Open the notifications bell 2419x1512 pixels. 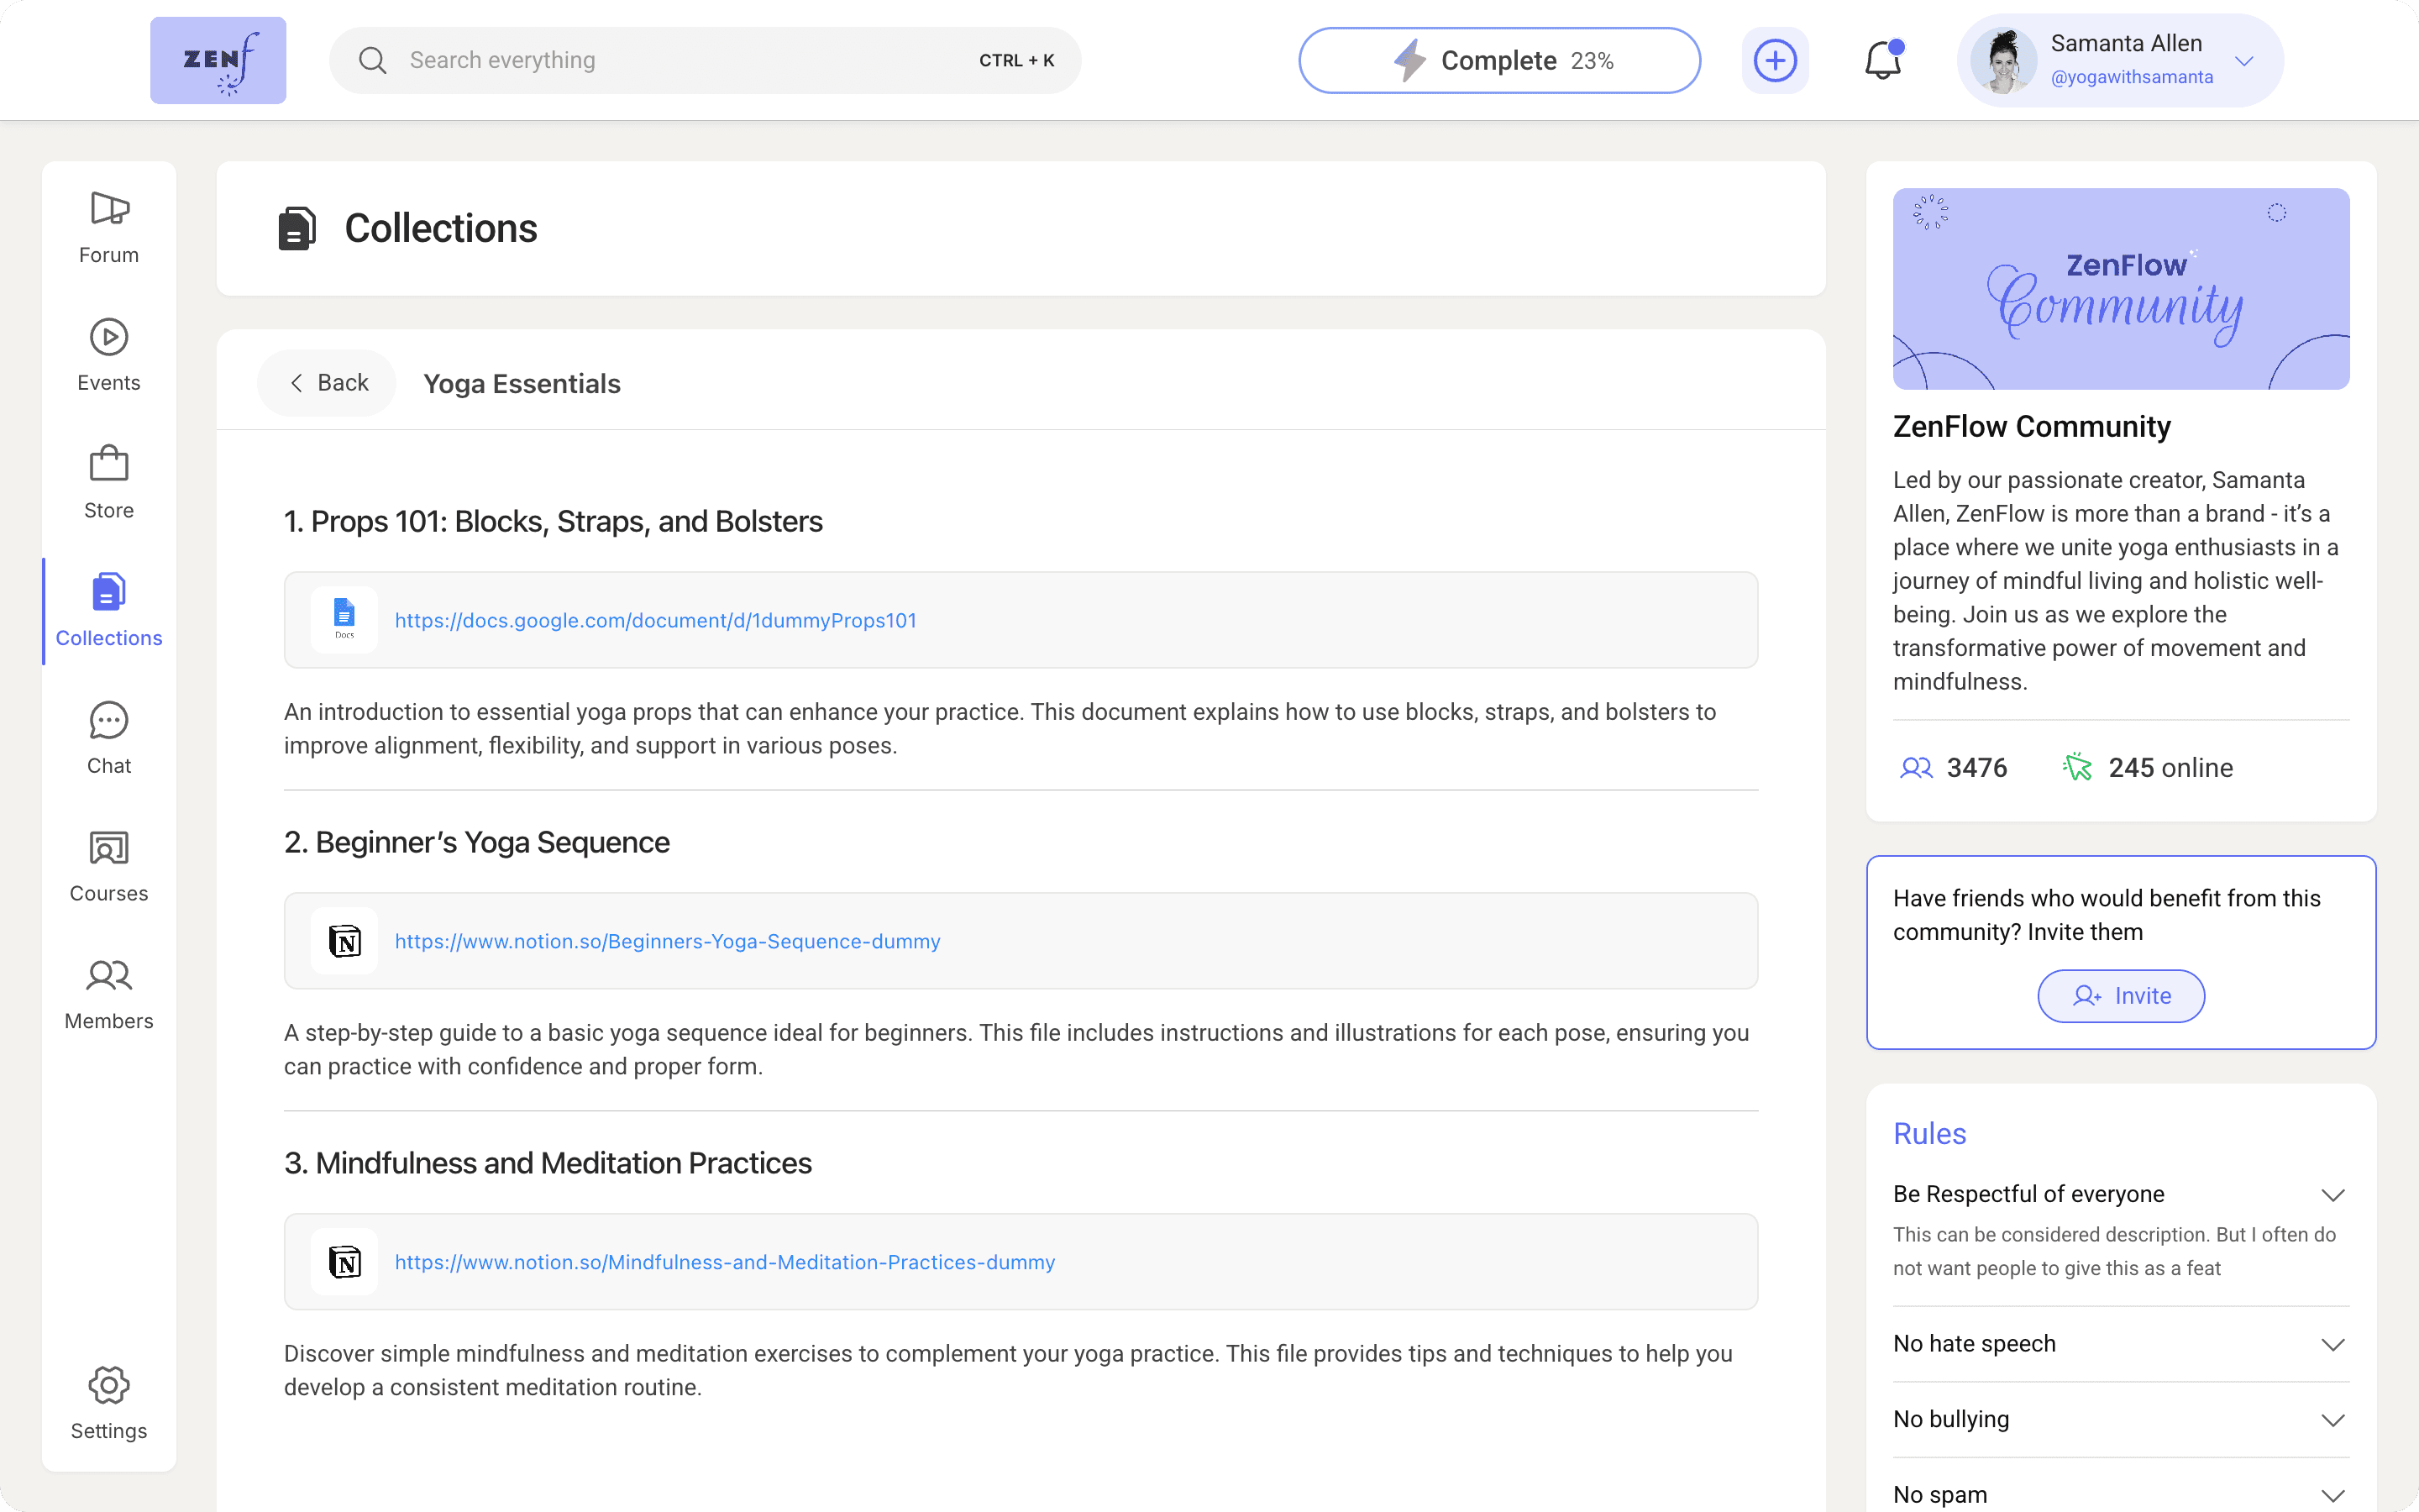pos(1883,60)
